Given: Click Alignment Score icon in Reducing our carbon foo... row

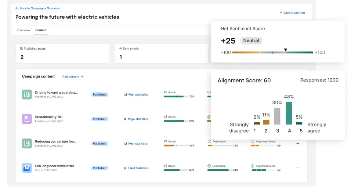Looking at the screenshot, I should (253, 141).
